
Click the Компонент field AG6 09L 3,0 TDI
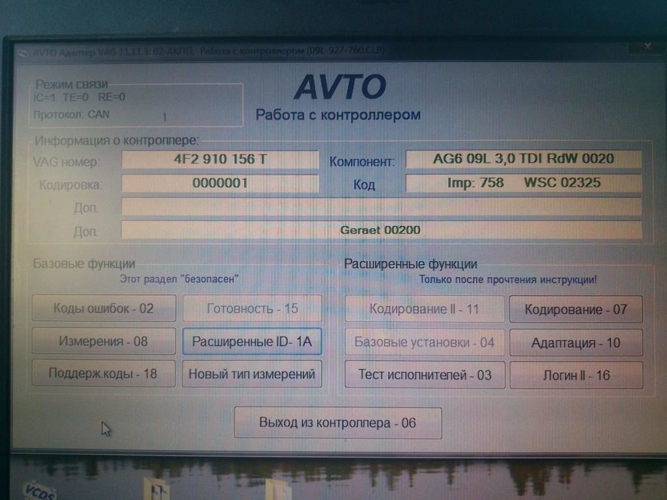[x=524, y=159]
